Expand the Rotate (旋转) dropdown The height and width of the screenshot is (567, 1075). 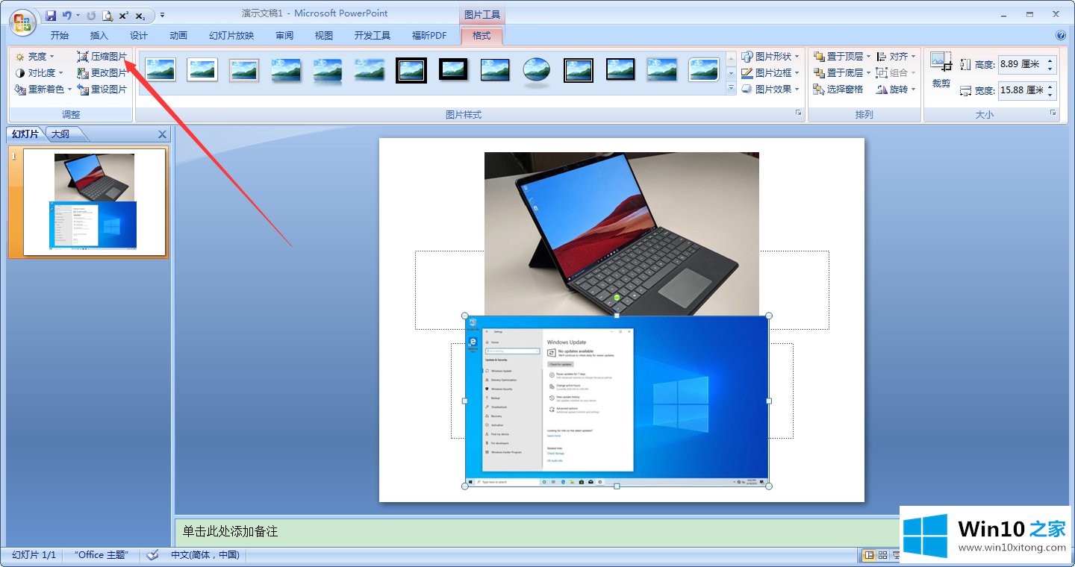[897, 90]
